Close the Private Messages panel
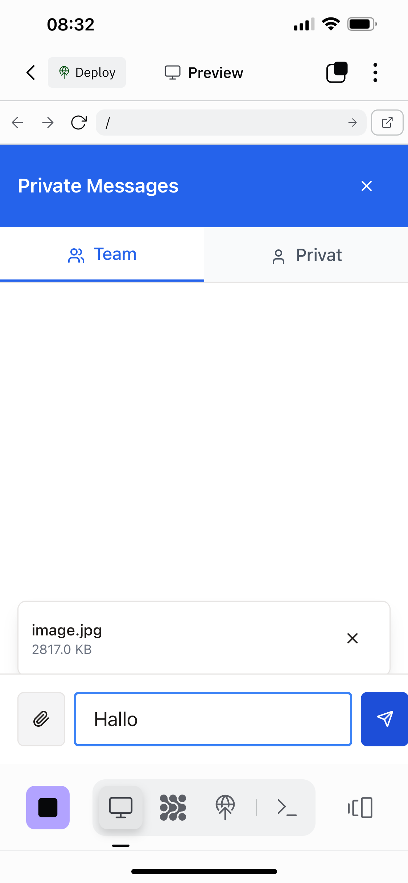 point(367,186)
